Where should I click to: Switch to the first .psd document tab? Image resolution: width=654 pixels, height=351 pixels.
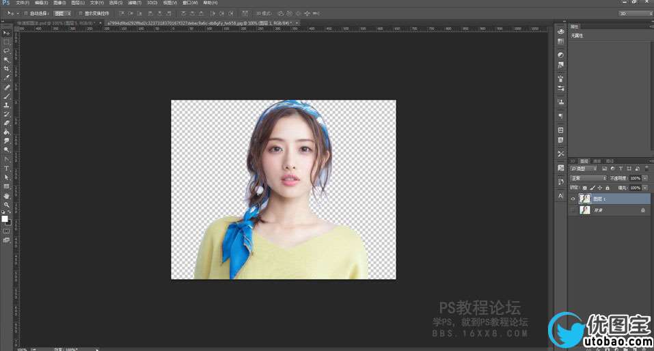pos(55,23)
